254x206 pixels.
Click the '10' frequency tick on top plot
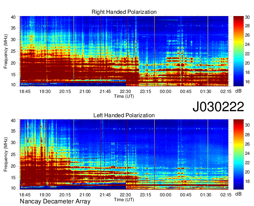[13, 85]
